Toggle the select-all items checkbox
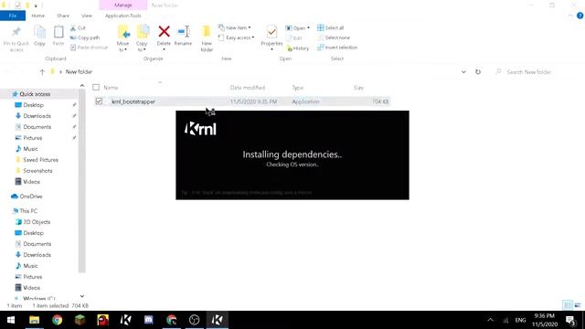This screenshot has width=585, height=329. tap(96, 88)
